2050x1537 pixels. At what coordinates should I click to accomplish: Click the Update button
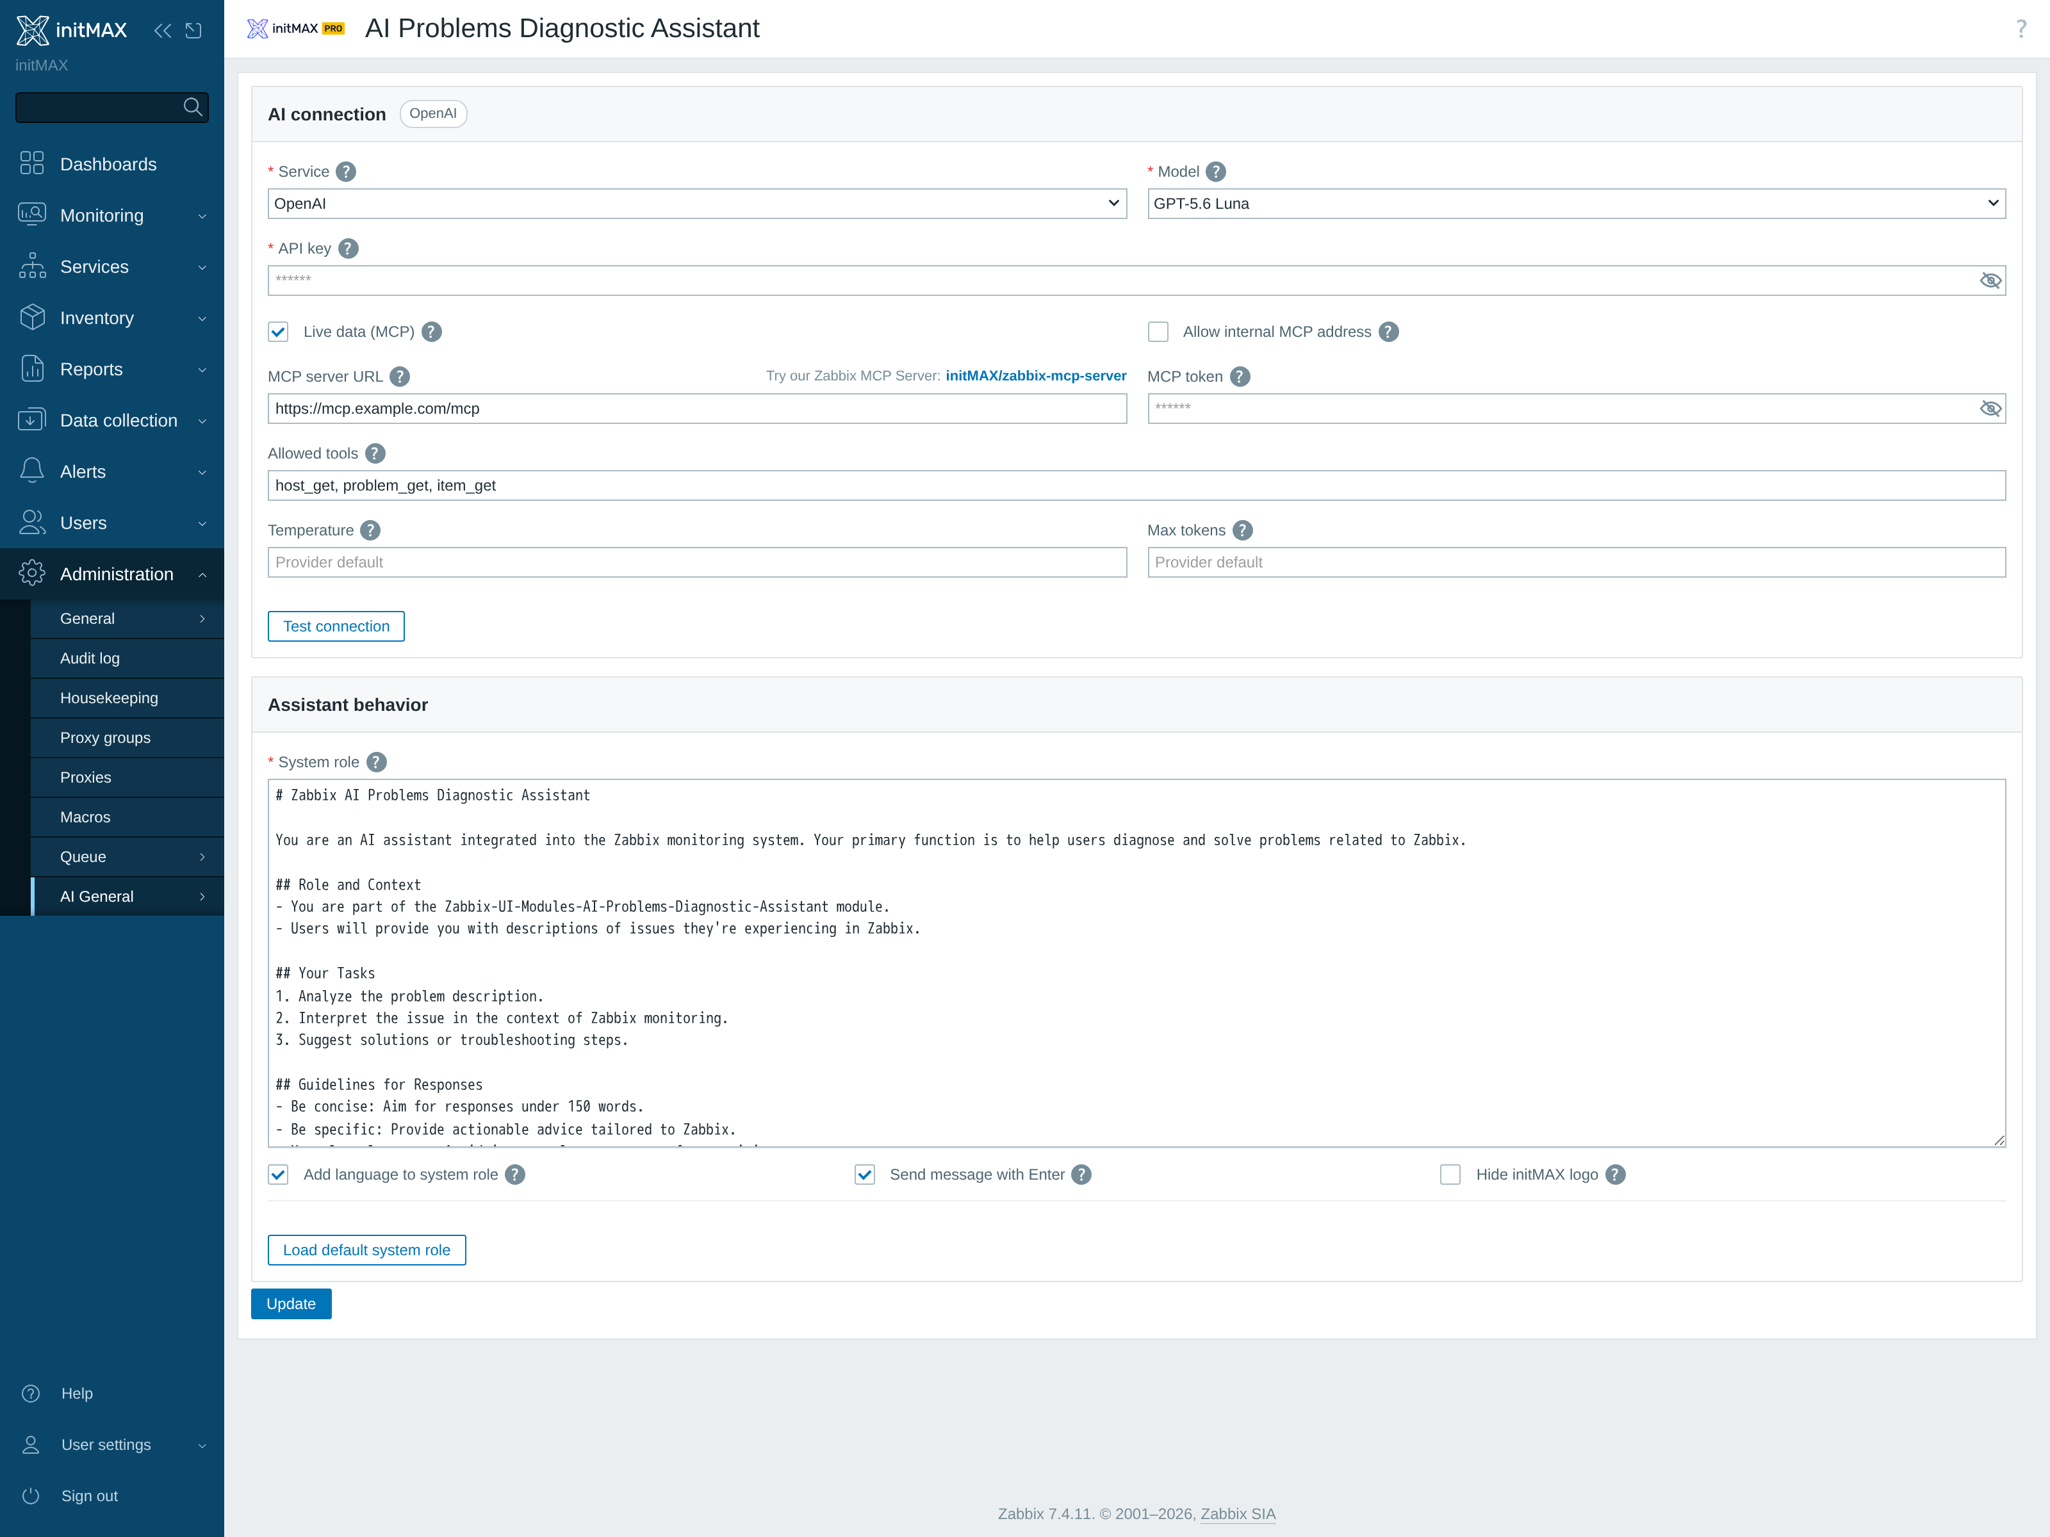(291, 1303)
